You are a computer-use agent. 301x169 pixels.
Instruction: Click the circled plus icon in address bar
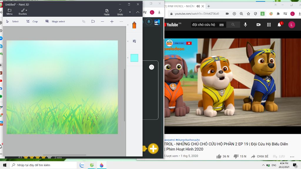pyautogui.click(x=234, y=13)
